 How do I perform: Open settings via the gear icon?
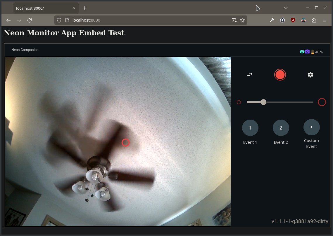310,75
